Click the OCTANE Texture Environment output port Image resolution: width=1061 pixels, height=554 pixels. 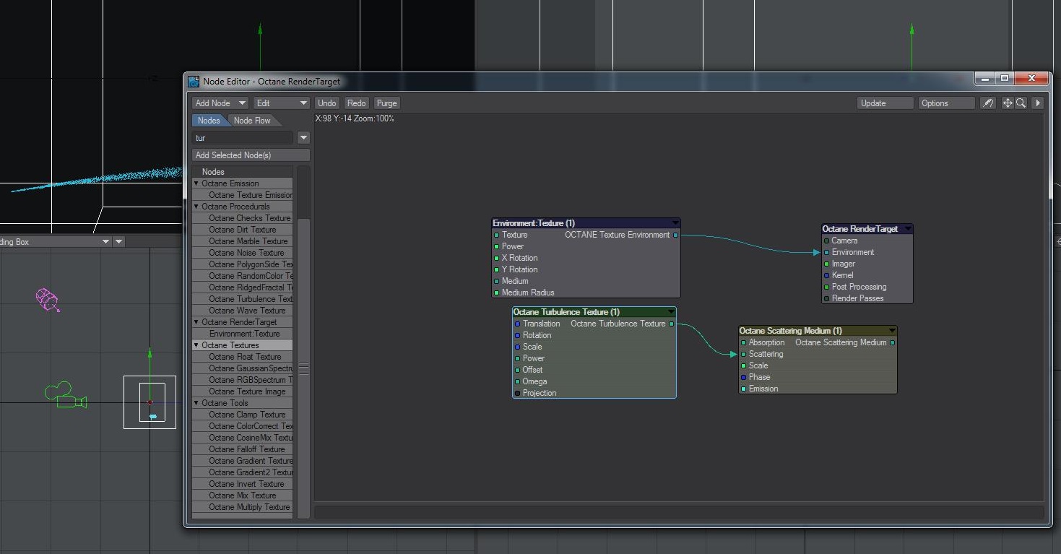(675, 235)
